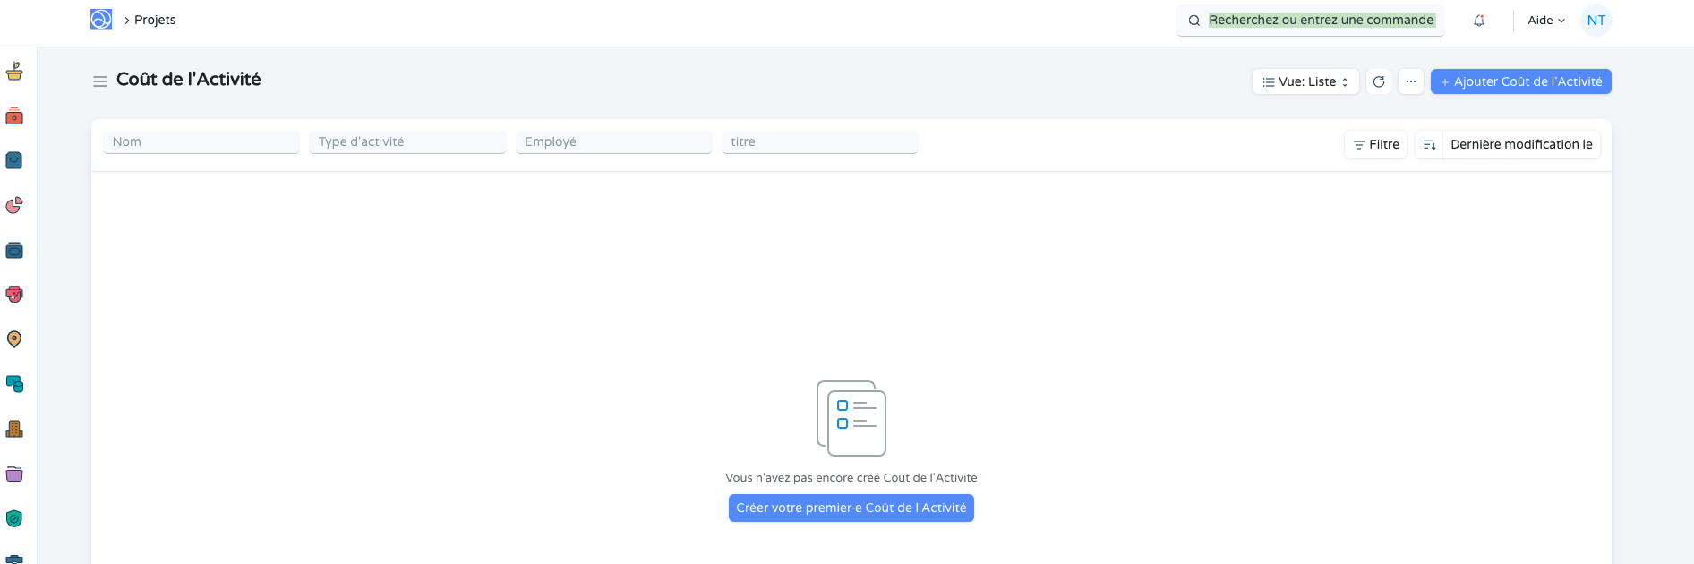1694x564 pixels.
Task: Click the purple folder icon in the sidebar
Action: tap(14, 474)
